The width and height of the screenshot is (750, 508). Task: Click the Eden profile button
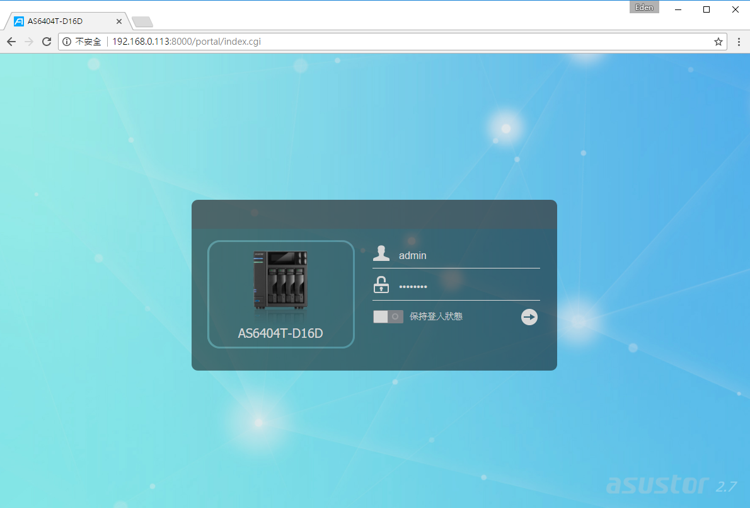644,7
